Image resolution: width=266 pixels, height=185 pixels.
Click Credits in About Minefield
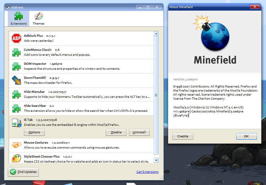point(183,136)
